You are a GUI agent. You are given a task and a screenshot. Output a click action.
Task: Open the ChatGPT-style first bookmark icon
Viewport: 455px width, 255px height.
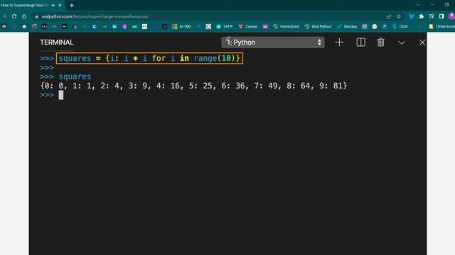pyautogui.click(x=4, y=26)
